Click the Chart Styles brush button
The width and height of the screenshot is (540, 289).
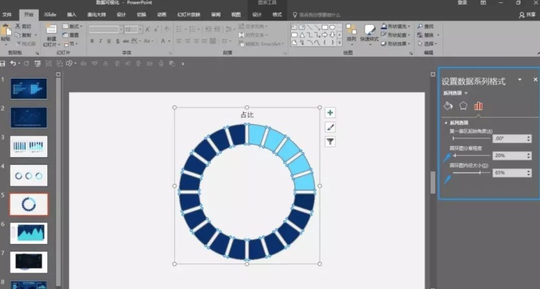coord(330,127)
